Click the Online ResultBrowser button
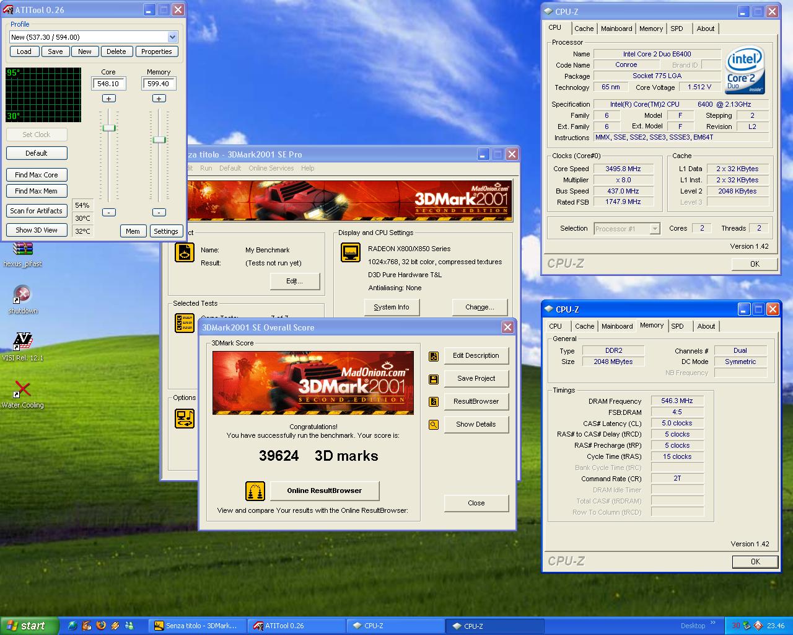This screenshot has height=635, width=793. coord(325,491)
